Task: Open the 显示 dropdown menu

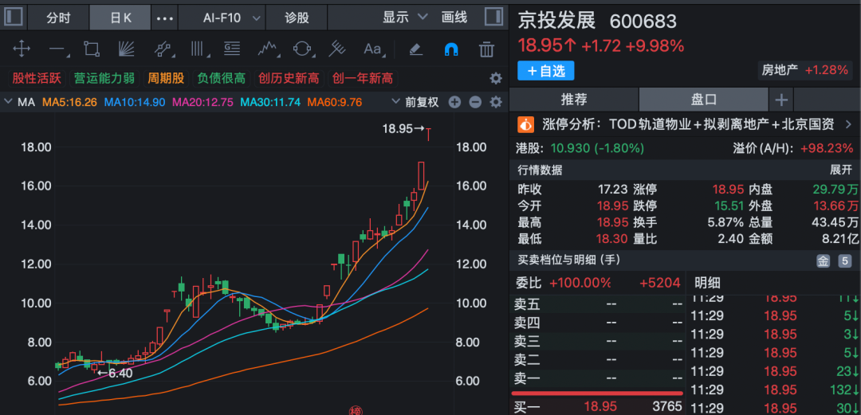Action: point(405,17)
